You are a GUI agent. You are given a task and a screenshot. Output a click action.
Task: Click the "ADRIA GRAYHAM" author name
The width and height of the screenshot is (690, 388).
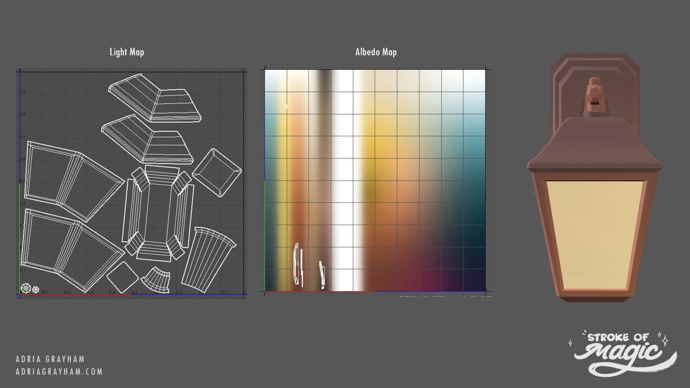(50, 359)
